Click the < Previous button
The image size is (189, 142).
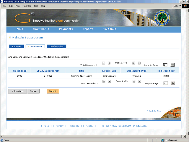(x=17, y=91)
